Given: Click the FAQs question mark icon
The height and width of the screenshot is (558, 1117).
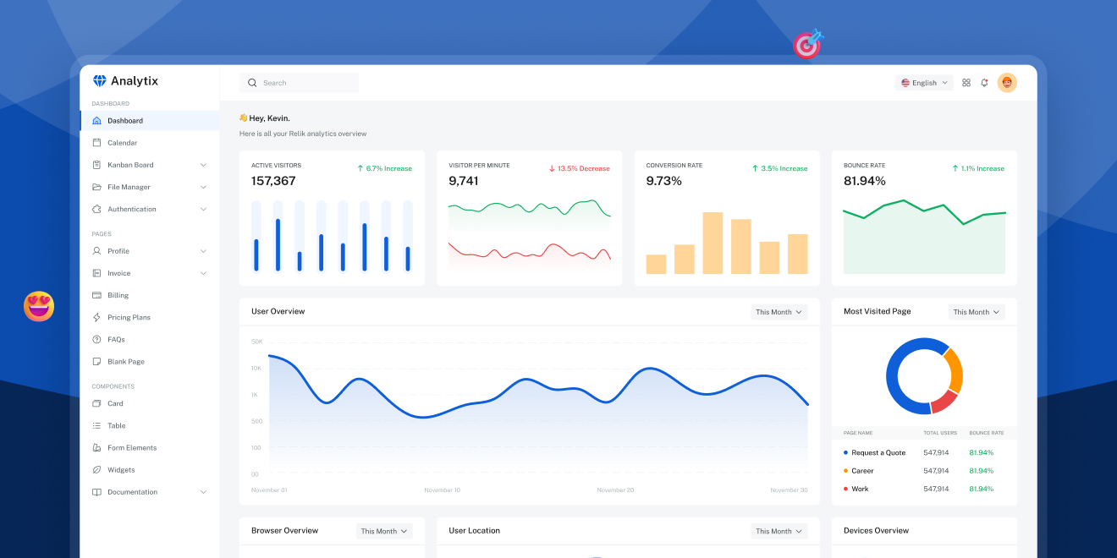Looking at the screenshot, I should 96,339.
